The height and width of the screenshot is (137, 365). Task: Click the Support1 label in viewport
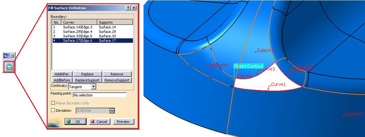(x=354, y=114)
